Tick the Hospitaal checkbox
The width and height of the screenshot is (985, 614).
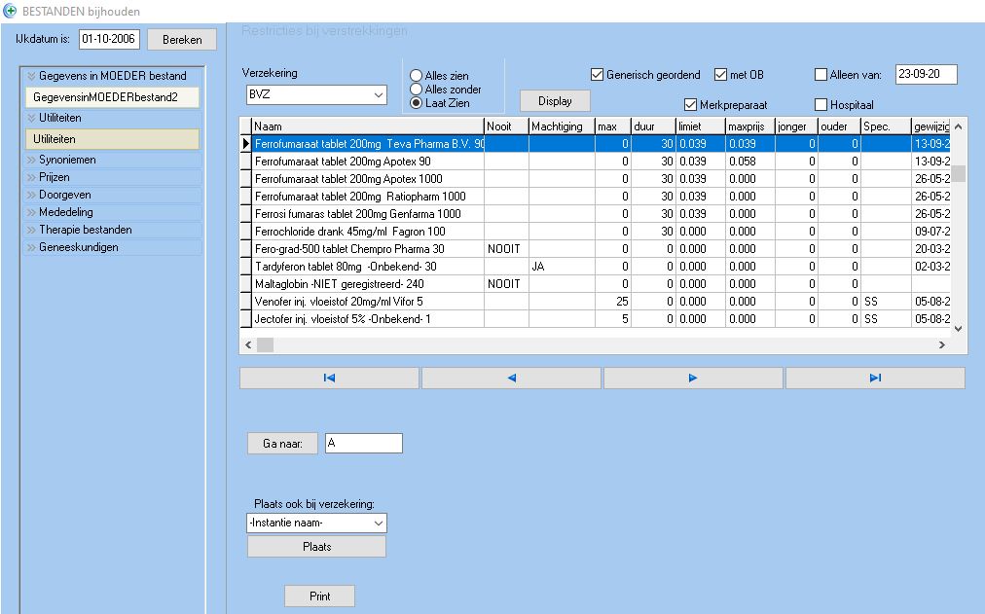[821, 104]
